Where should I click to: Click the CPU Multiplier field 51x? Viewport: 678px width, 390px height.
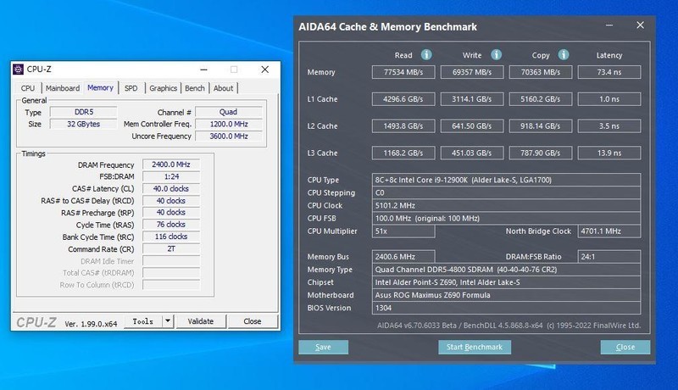(x=403, y=231)
